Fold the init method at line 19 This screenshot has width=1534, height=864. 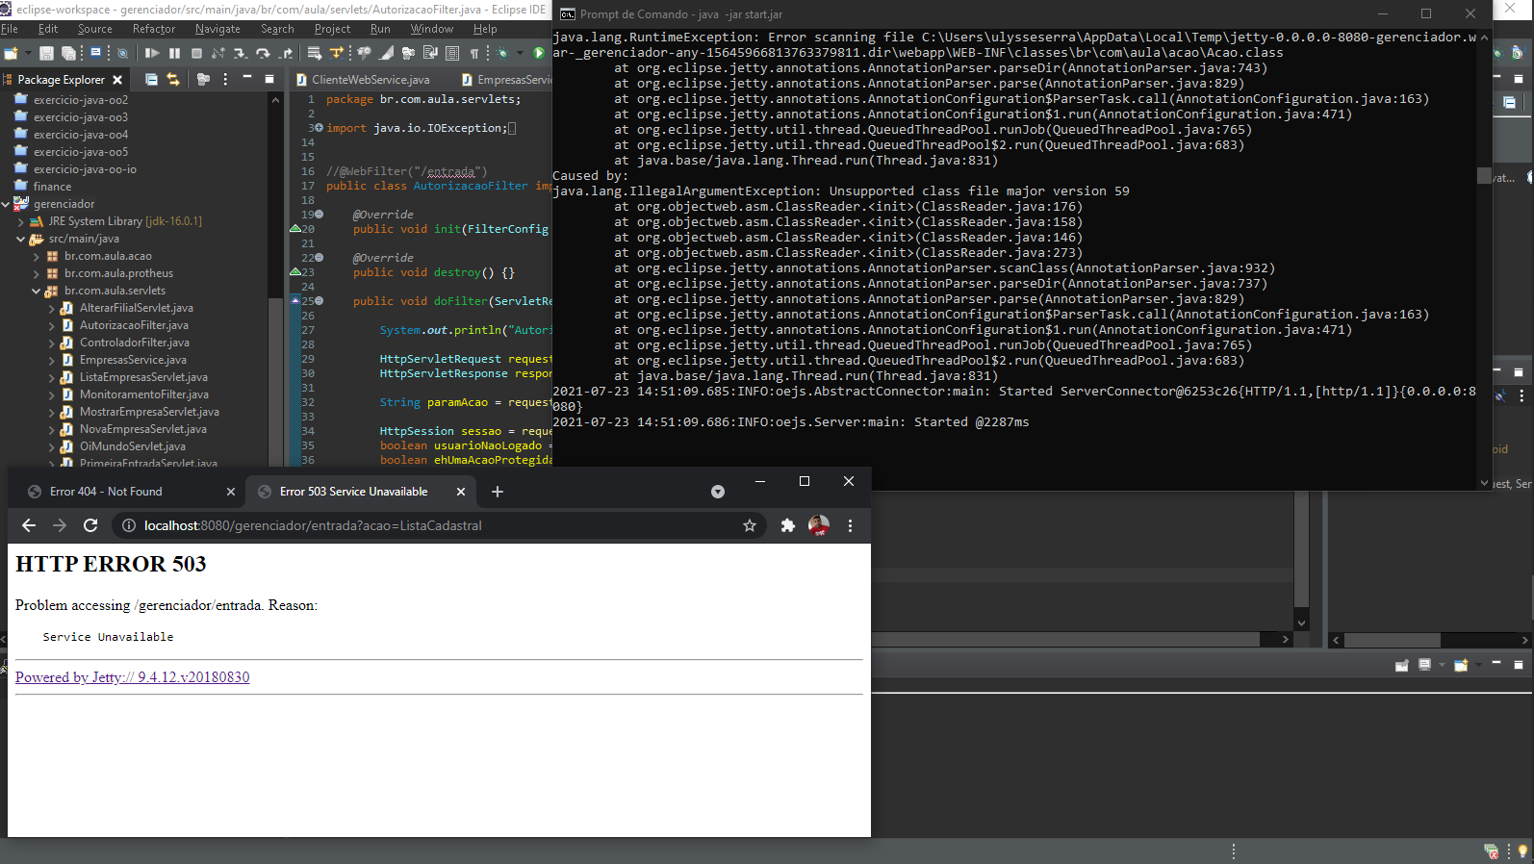(319, 215)
